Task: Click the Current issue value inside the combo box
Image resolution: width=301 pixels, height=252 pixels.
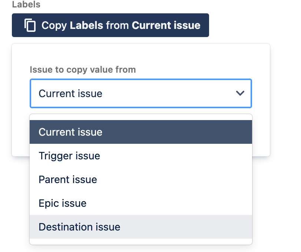Action: [70, 93]
